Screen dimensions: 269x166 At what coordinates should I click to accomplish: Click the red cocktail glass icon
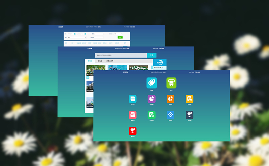pos(133,131)
